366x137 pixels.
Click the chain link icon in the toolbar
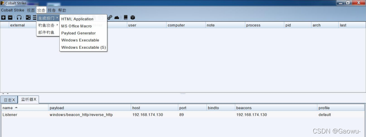(x=110, y=18)
